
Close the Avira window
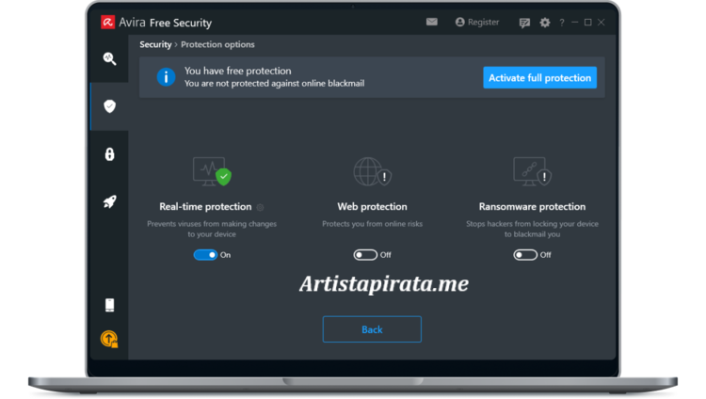point(602,22)
